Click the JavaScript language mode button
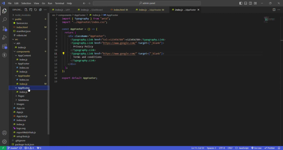The height and width of the screenshot is (150, 283). pos(242,148)
